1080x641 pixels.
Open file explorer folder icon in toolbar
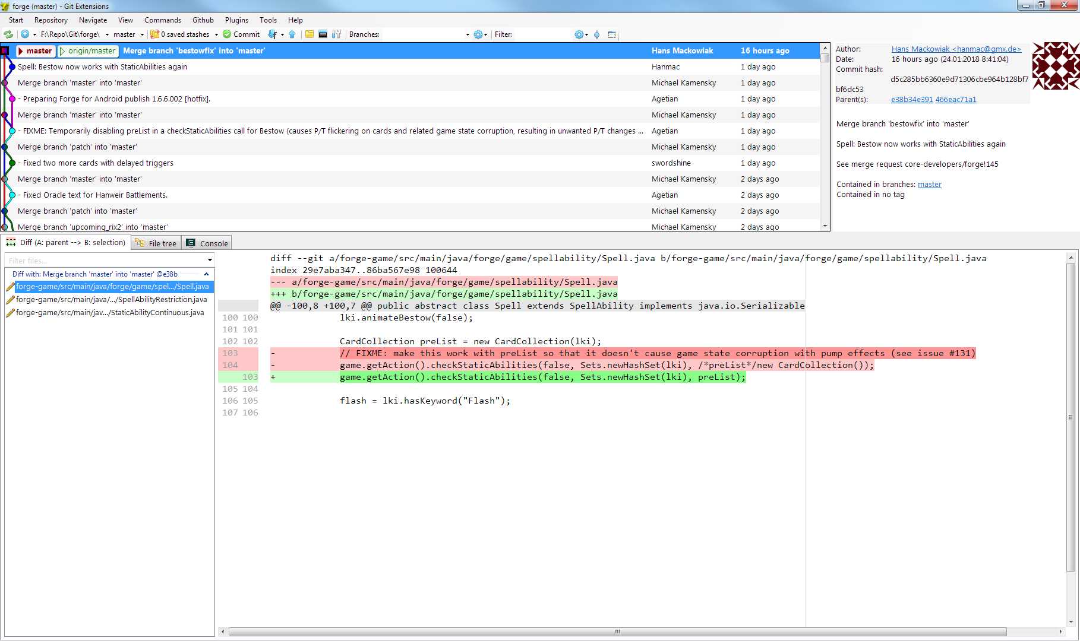pyautogui.click(x=310, y=34)
